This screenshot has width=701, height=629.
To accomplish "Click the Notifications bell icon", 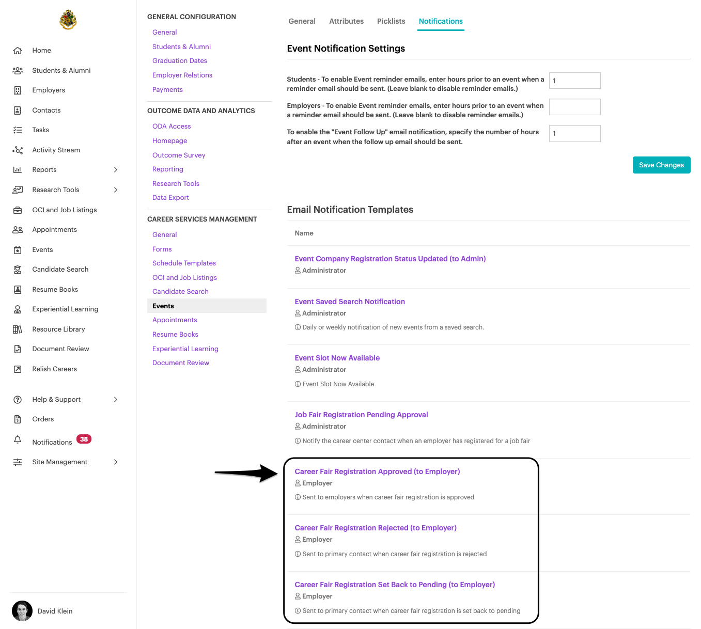I will [x=18, y=439].
